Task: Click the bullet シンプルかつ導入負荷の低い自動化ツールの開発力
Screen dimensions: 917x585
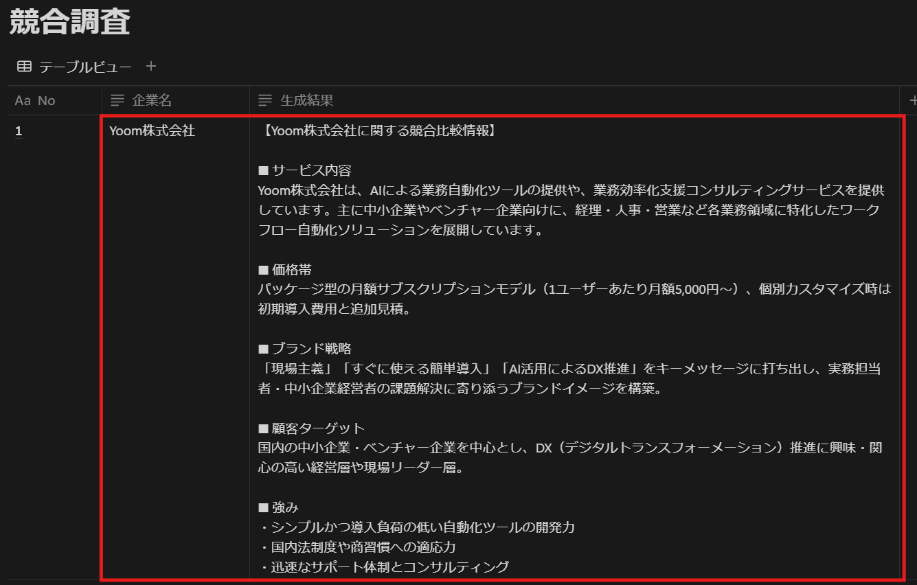Action: pyautogui.click(x=416, y=527)
